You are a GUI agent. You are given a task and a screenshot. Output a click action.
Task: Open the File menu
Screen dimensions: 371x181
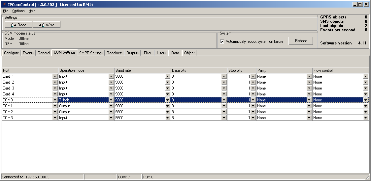pos(6,11)
